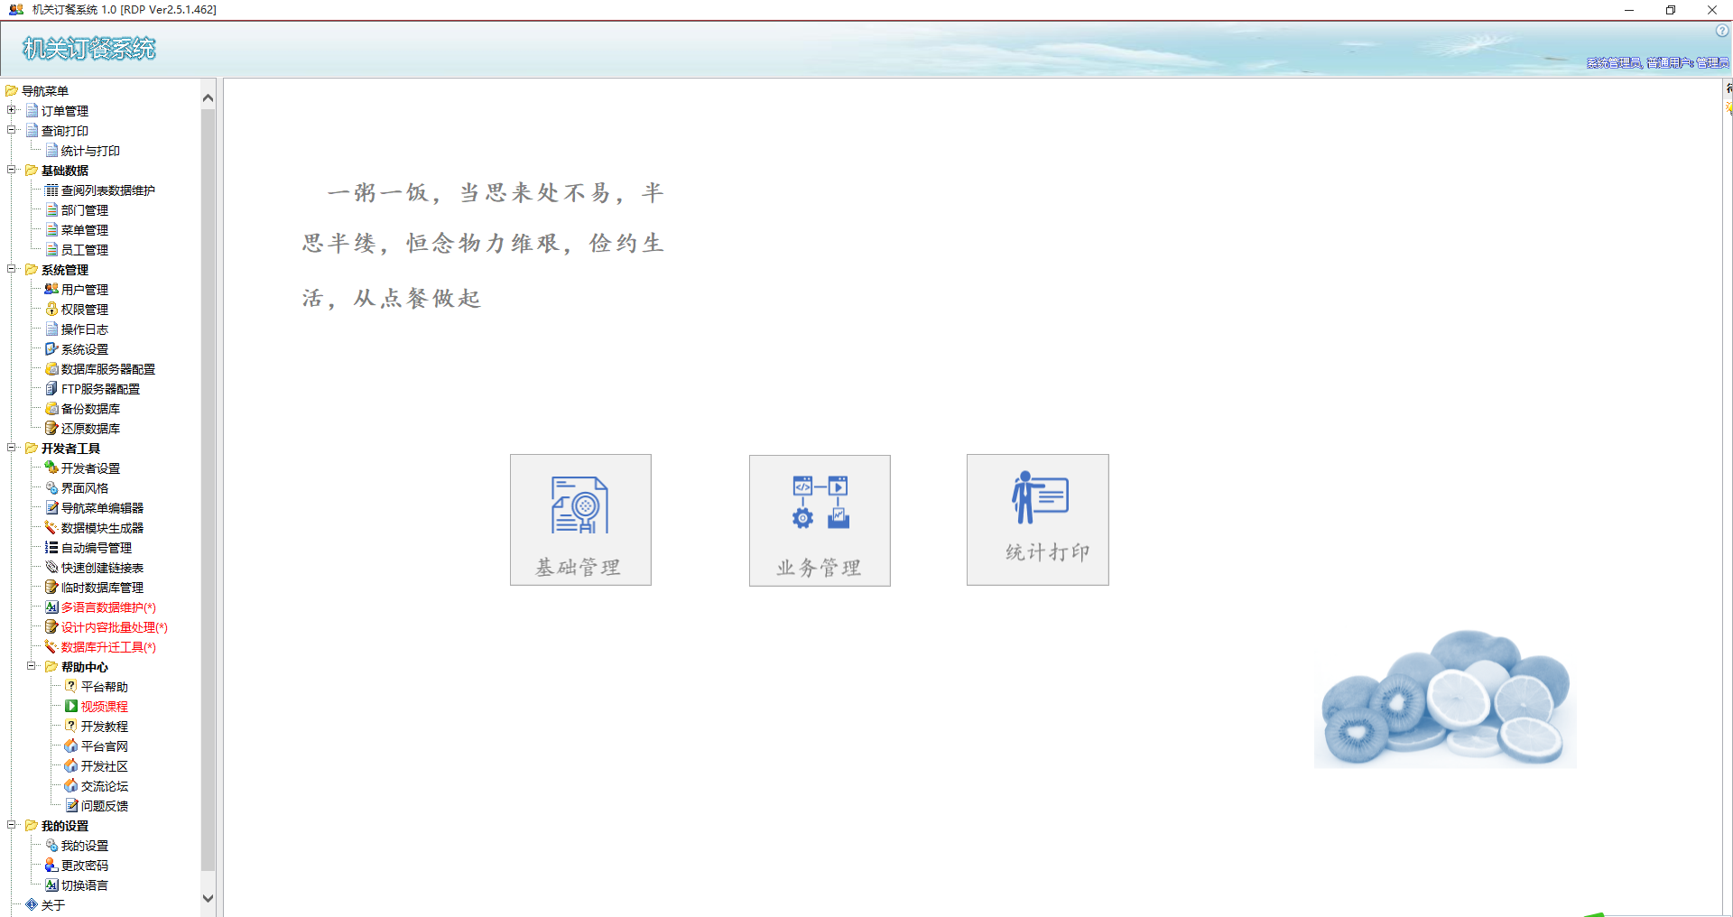The width and height of the screenshot is (1733, 917).
Task: Click the navigation scrollbar up arrow
Action: [x=209, y=97]
